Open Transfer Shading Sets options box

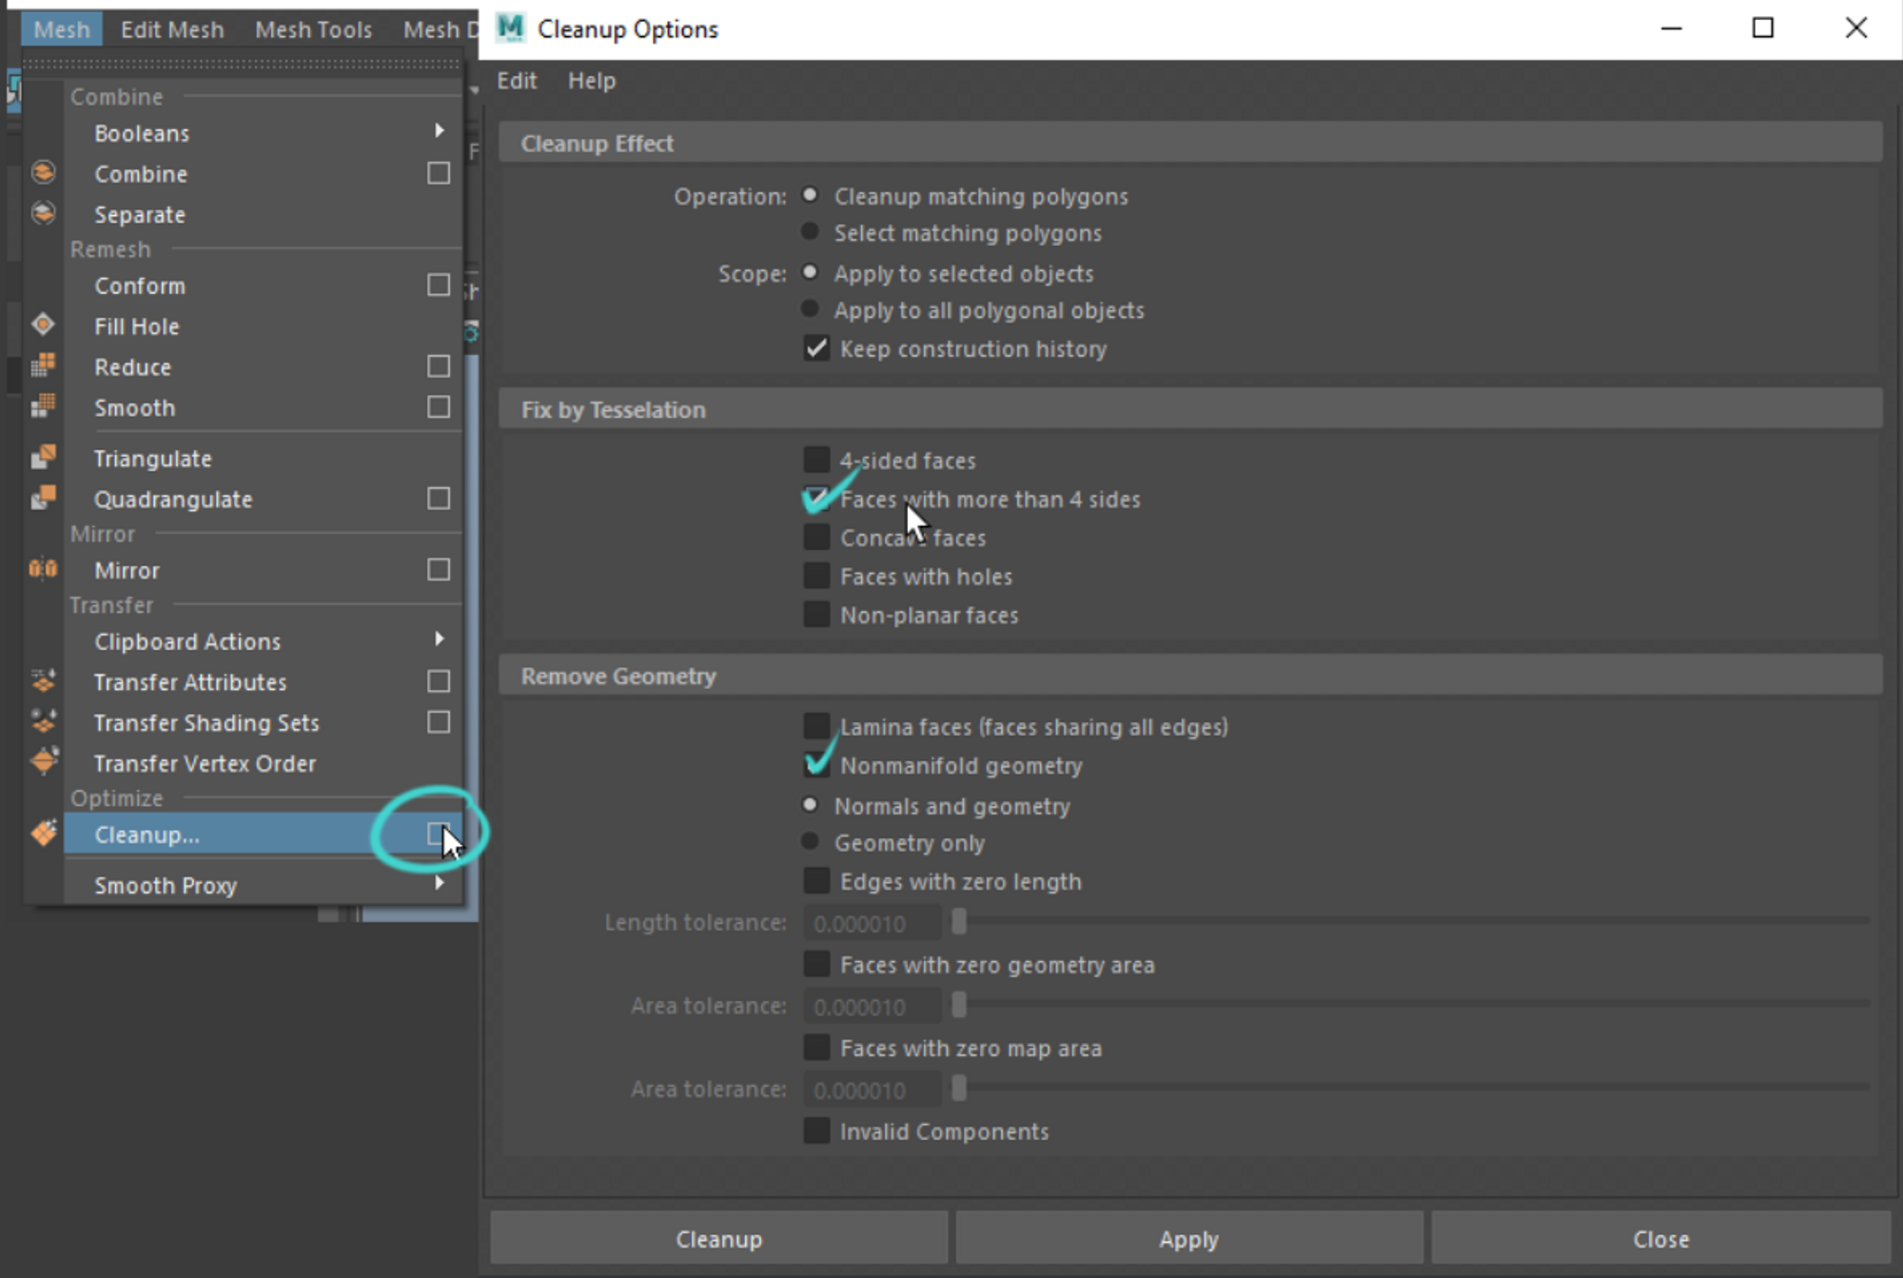(439, 722)
